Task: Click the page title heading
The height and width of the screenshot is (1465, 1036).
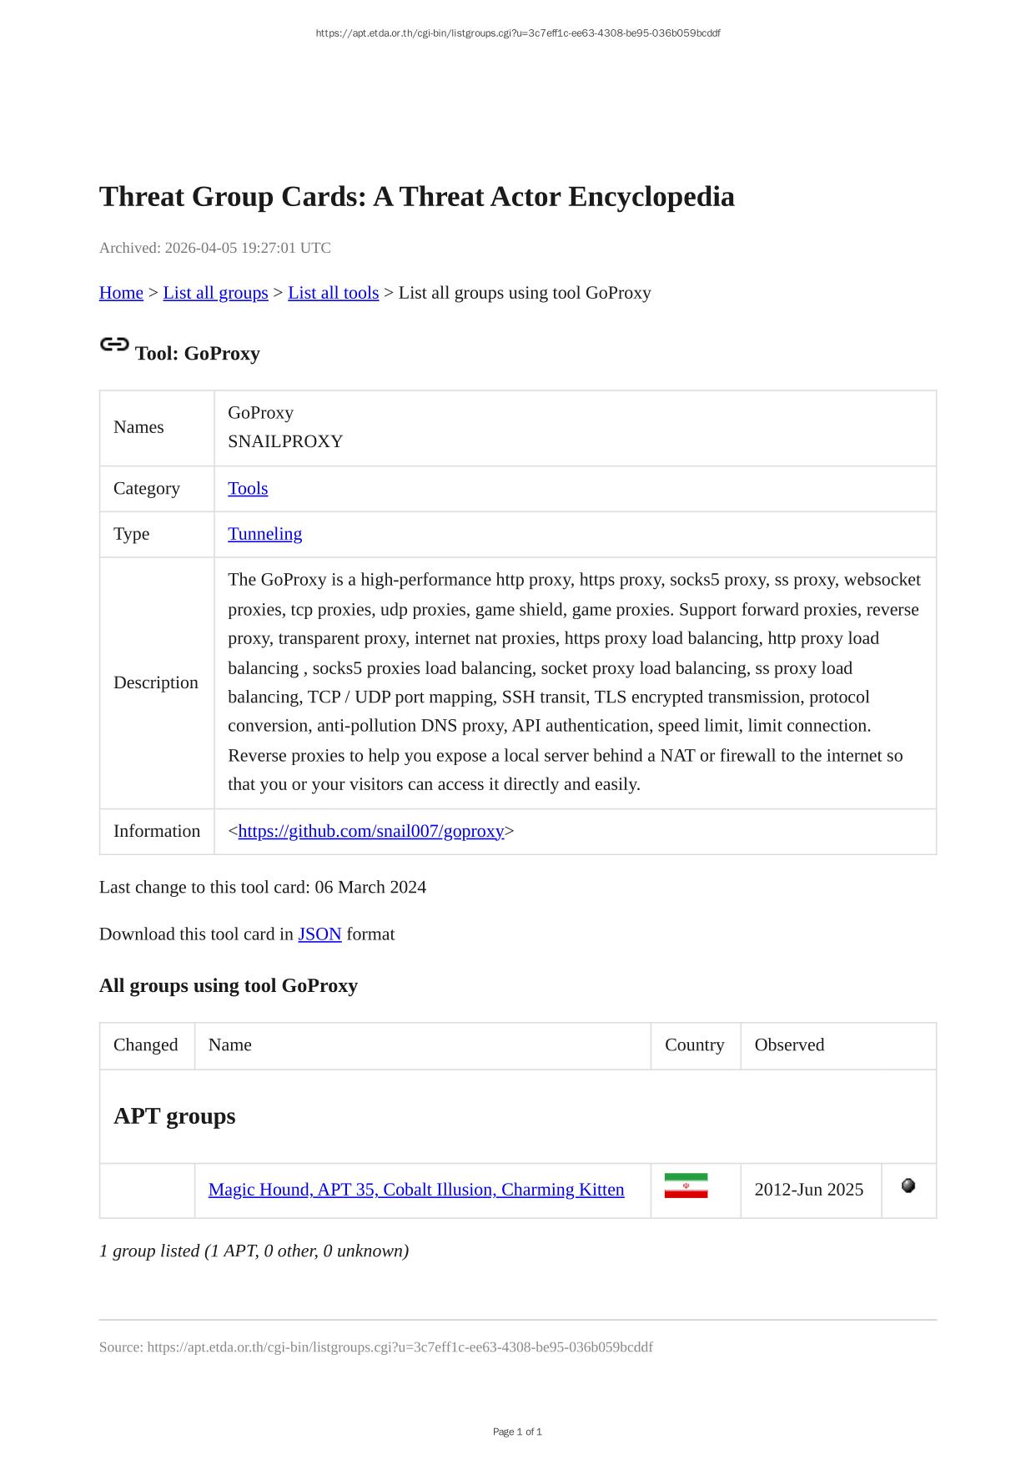Action: tap(416, 197)
